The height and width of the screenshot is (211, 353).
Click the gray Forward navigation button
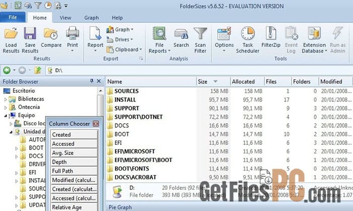coord(22,70)
